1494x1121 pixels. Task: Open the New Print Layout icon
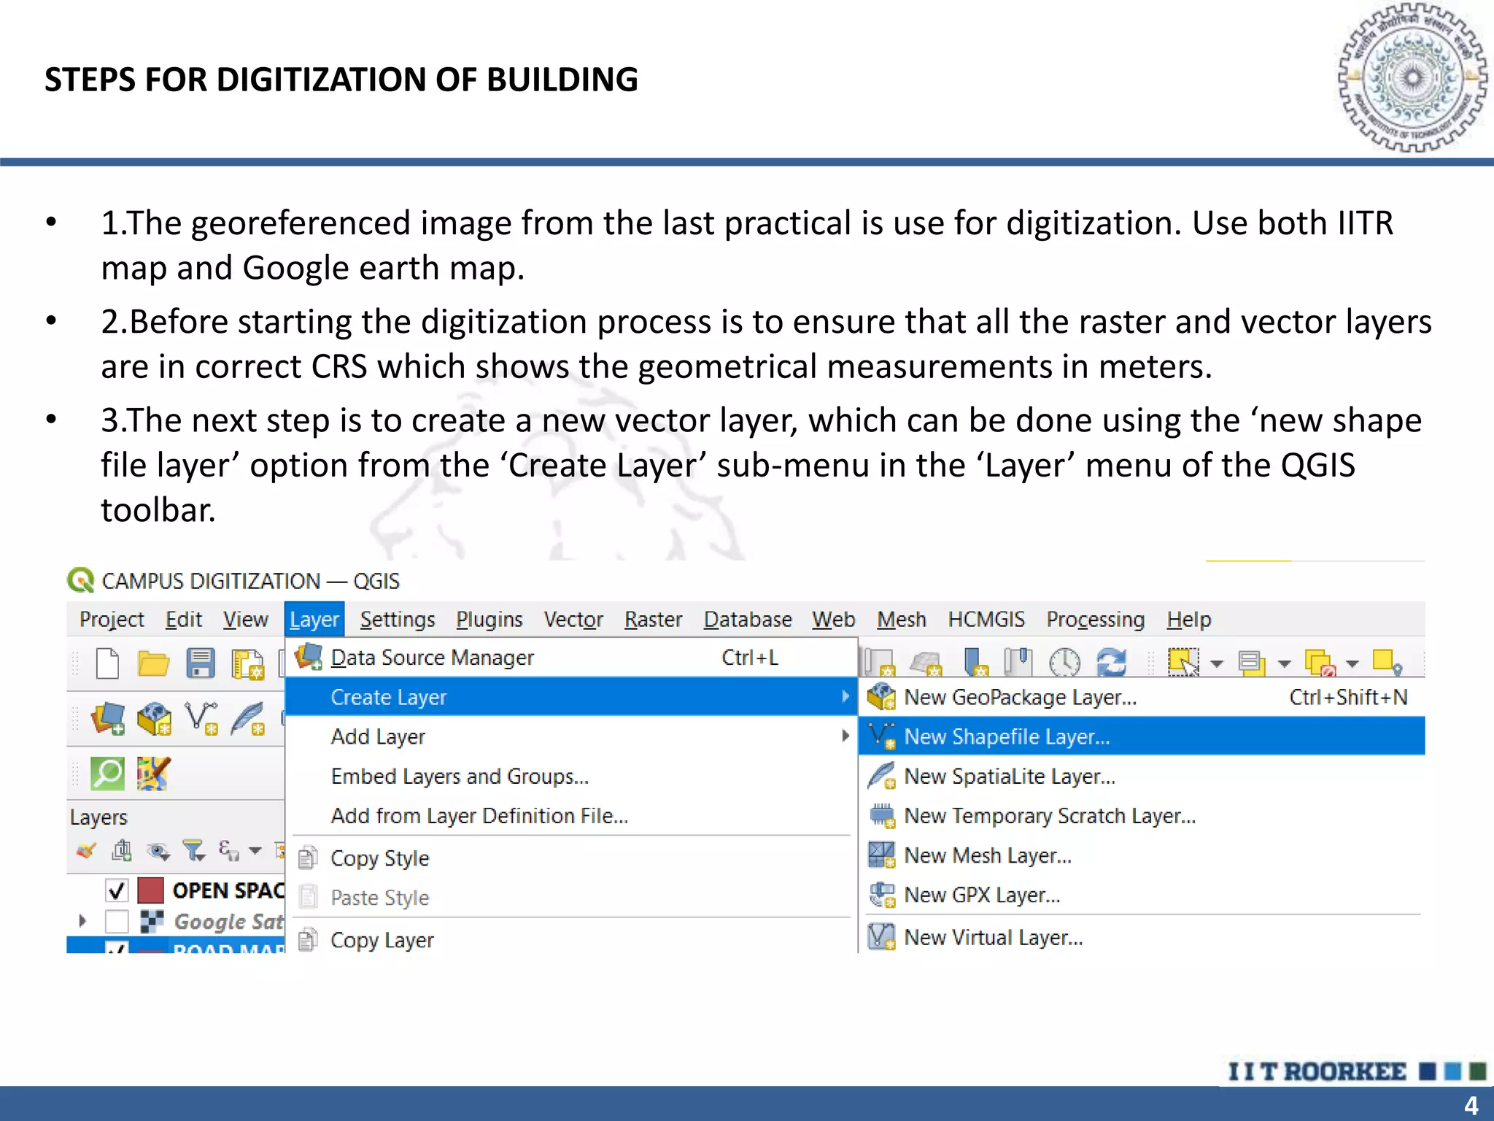(247, 664)
